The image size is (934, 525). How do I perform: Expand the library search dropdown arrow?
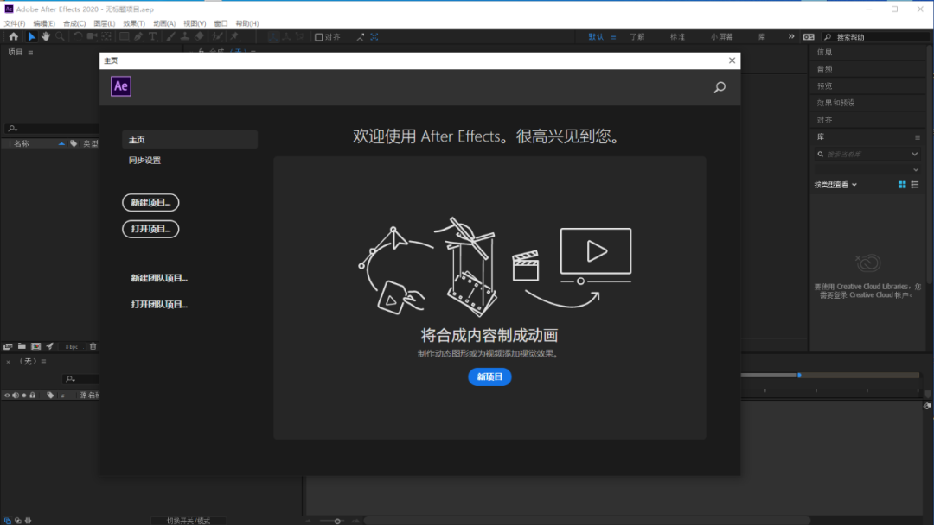point(914,154)
